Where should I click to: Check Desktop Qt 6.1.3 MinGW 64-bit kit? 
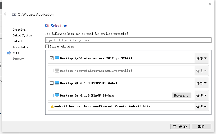[x=52, y=95]
